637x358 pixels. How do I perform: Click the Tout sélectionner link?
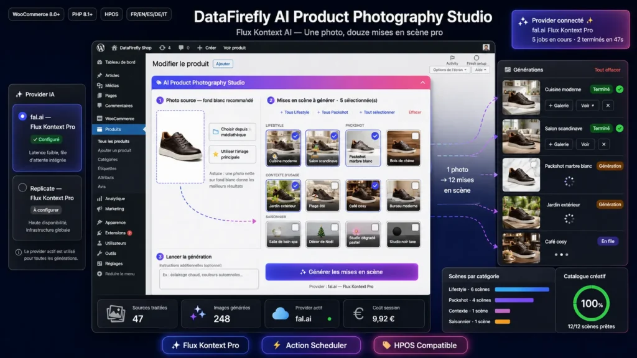coord(376,112)
